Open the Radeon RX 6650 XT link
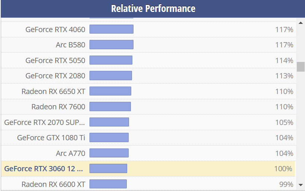Screen dimensions: 305x191 point(53,91)
